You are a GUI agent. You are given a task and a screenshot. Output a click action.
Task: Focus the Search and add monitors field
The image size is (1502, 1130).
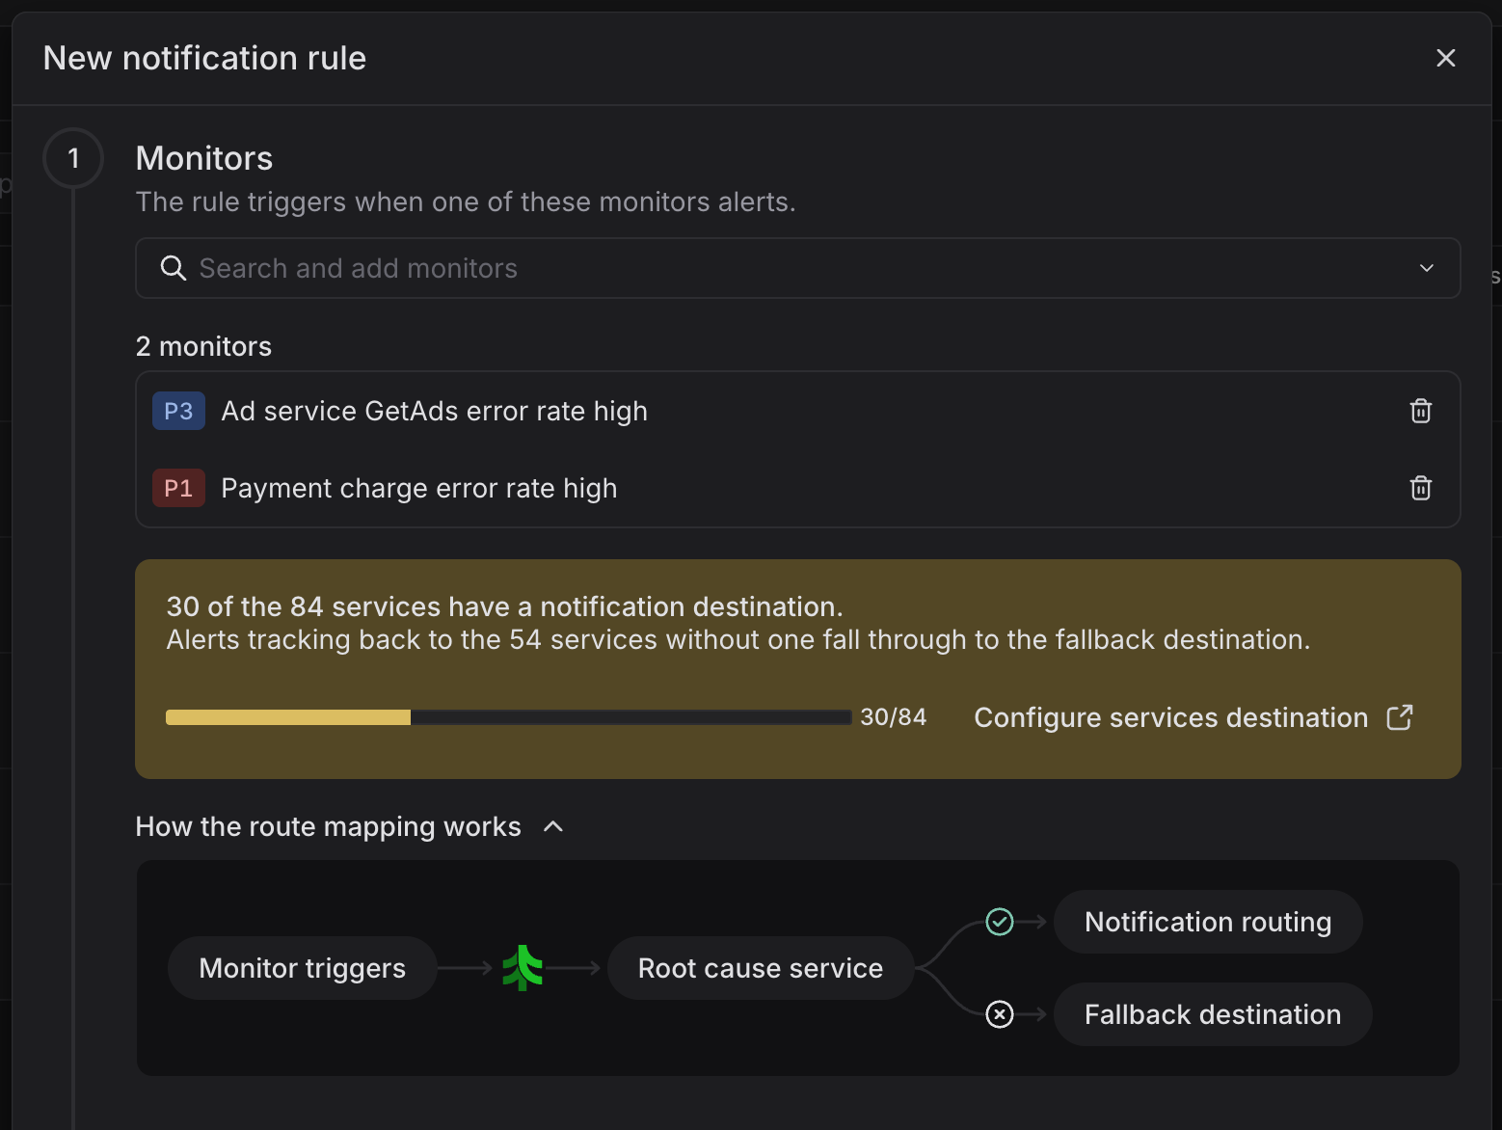797,268
